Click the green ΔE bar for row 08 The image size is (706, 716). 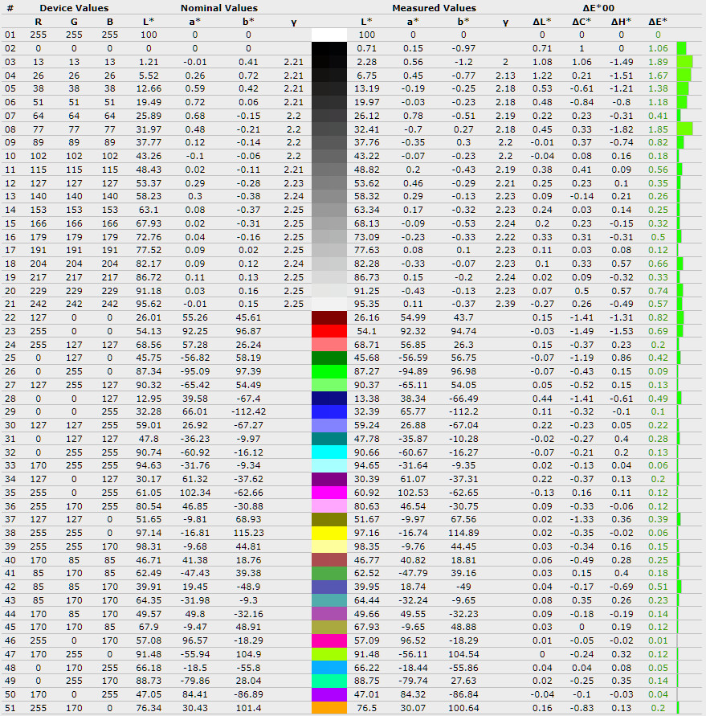tap(684, 129)
